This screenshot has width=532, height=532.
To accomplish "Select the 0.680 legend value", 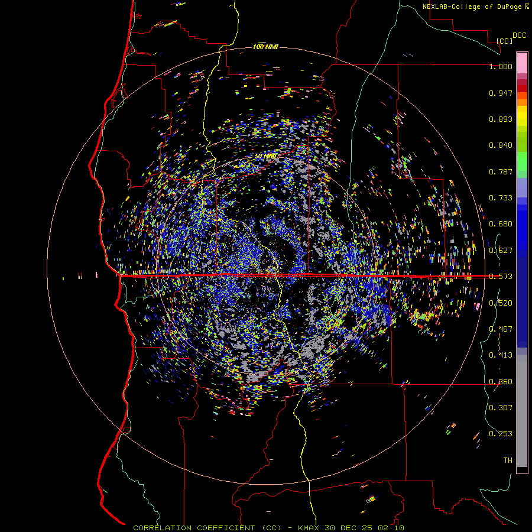I will (x=501, y=224).
